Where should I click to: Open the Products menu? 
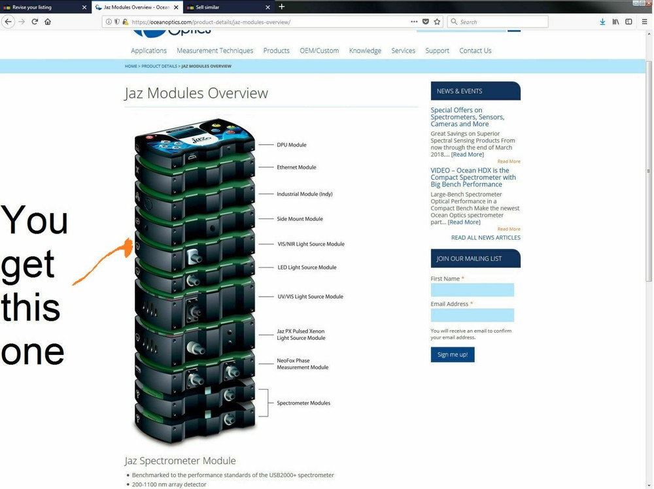(276, 50)
